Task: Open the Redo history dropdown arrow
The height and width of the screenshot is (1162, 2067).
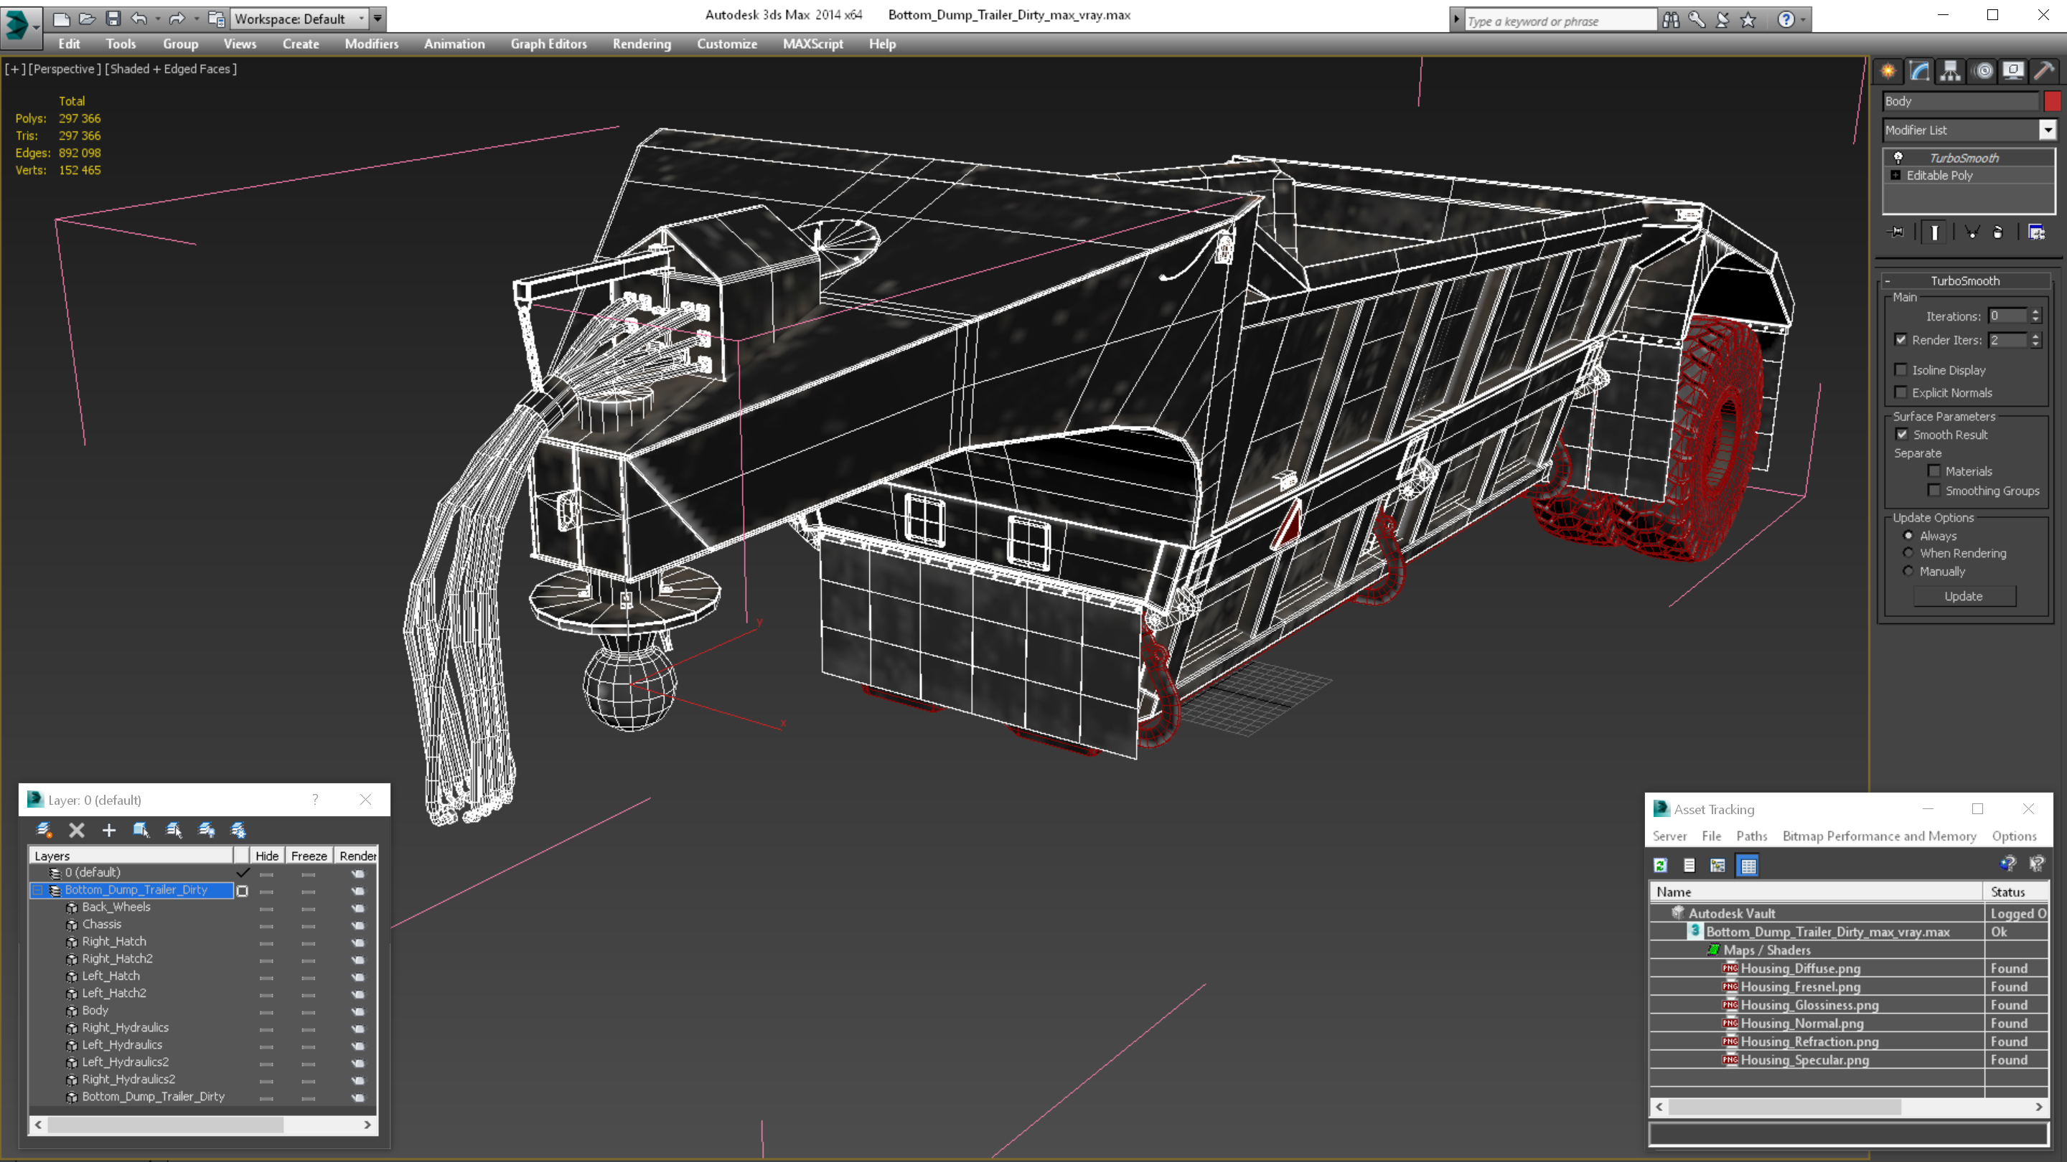Action: [x=196, y=19]
